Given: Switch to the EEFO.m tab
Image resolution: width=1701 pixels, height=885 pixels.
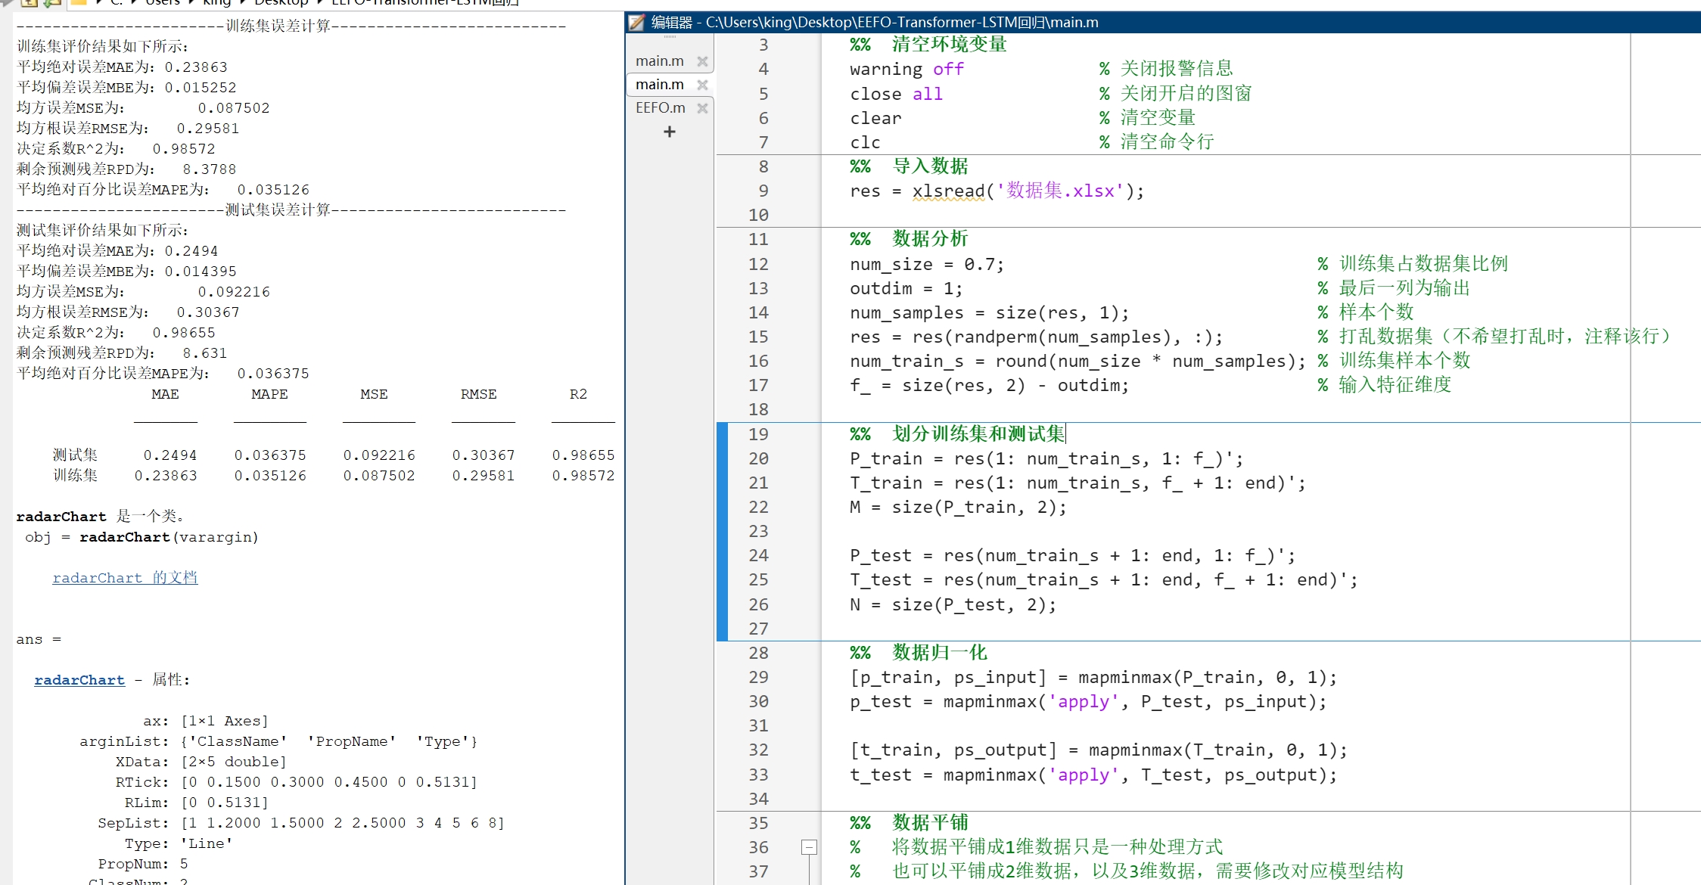Looking at the screenshot, I should click(660, 108).
